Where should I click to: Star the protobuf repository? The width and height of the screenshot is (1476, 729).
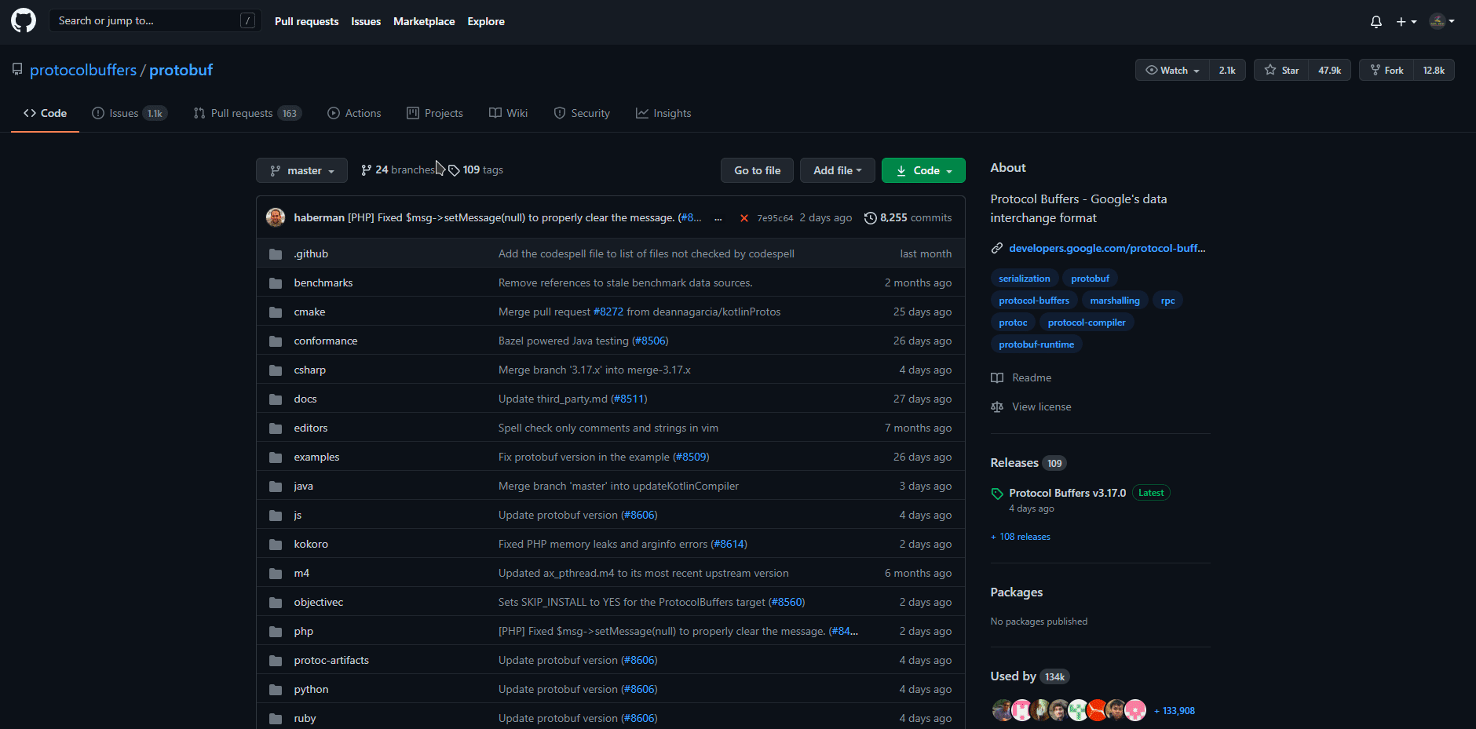[x=1281, y=70]
